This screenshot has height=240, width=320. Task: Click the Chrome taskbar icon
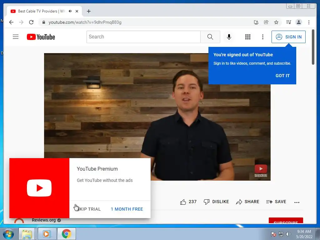click(67, 234)
